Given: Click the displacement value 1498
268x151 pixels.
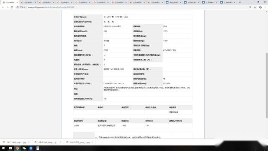Looking at the screenshot, I should click(124, 125).
